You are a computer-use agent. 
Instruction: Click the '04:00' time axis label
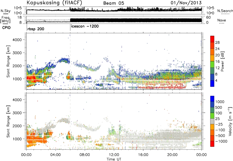point(56,155)
